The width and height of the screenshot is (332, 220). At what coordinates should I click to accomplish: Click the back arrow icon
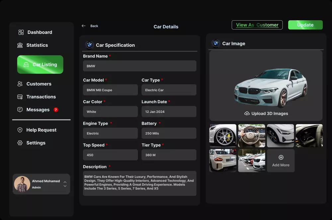[84, 26]
